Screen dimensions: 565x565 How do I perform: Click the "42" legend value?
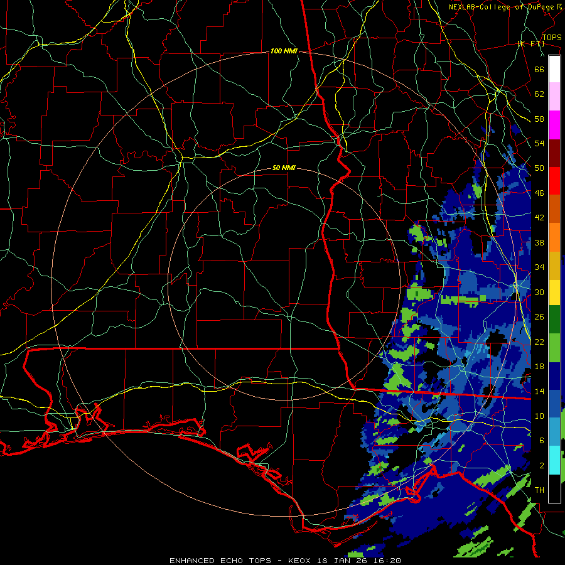539,218
